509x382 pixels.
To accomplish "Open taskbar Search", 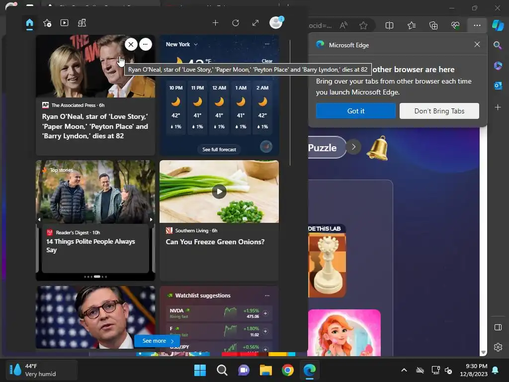I will point(222,370).
